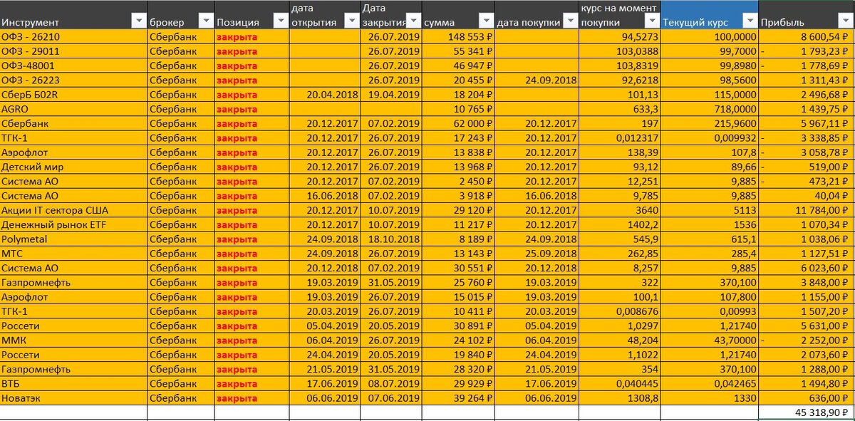The image size is (855, 421).
Task: Click the 148 553 ₽ sum cell
Action: (457, 36)
